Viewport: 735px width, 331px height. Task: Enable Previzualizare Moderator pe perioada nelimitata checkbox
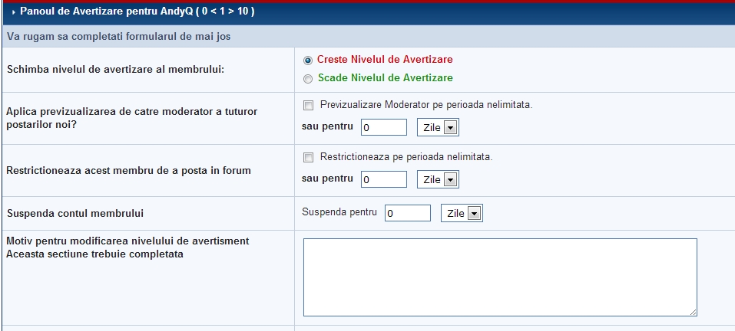(309, 105)
